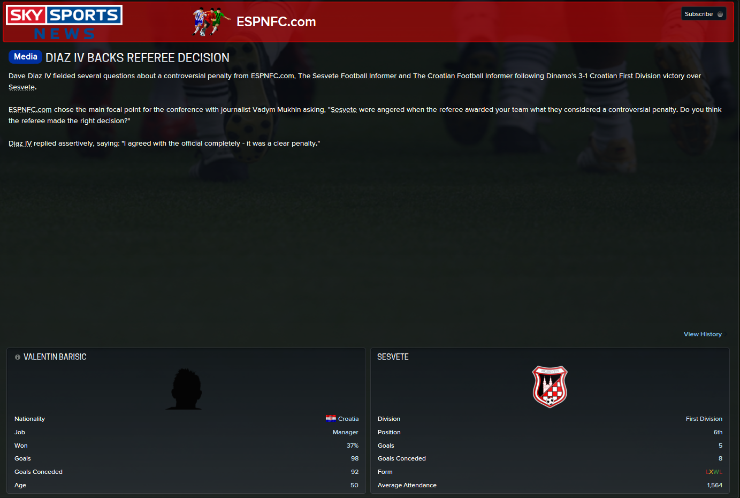Open First Division value in Sesvete panel

[704, 419]
